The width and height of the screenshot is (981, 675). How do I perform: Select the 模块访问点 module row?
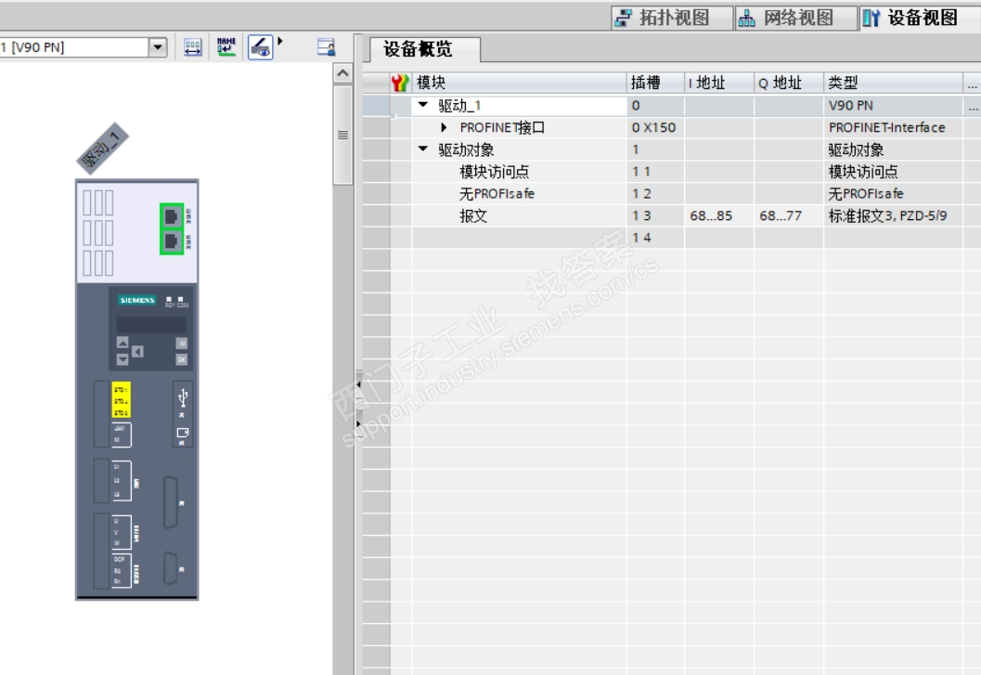(x=495, y=172)
